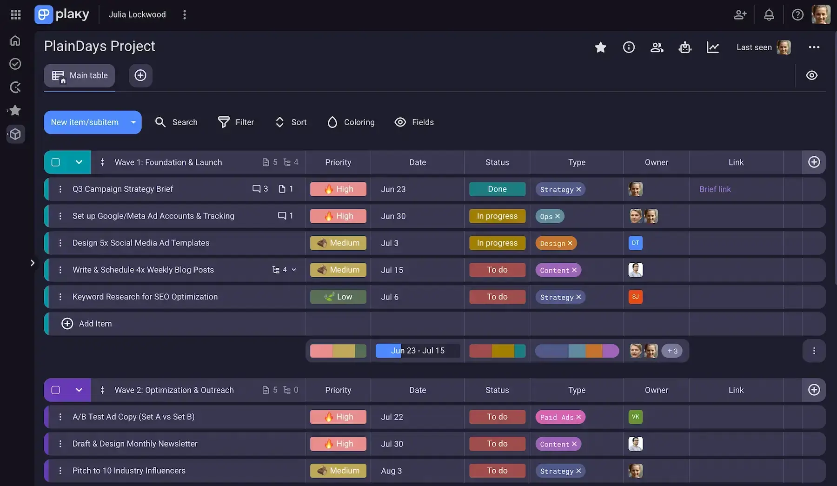
Task: Open the Filter menu
Action: click(236, 122)
